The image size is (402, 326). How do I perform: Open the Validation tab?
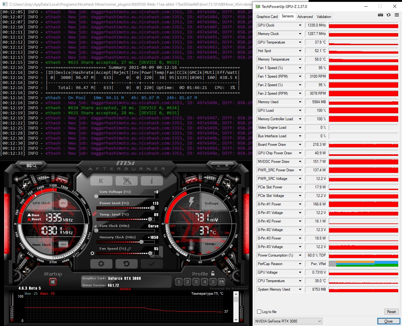tap(324, 17)
